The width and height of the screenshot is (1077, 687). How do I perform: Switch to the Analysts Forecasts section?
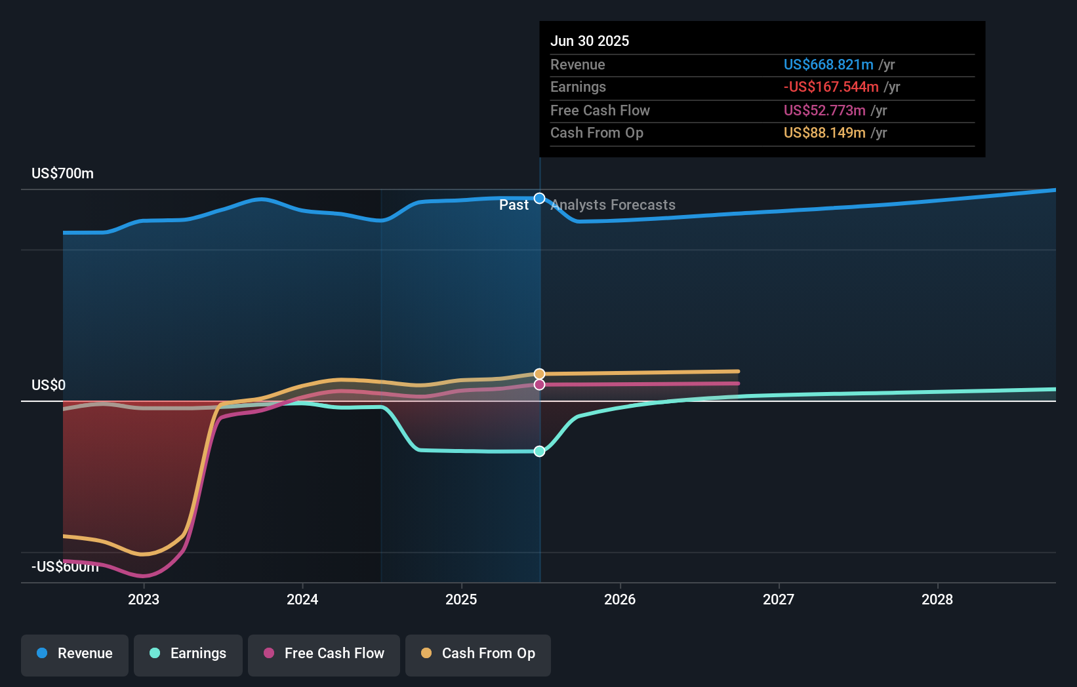613,205
